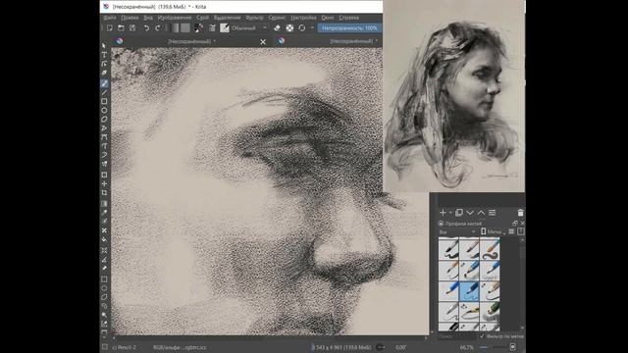
Task: Open the Настройка menu
Action: pos(303,18)
